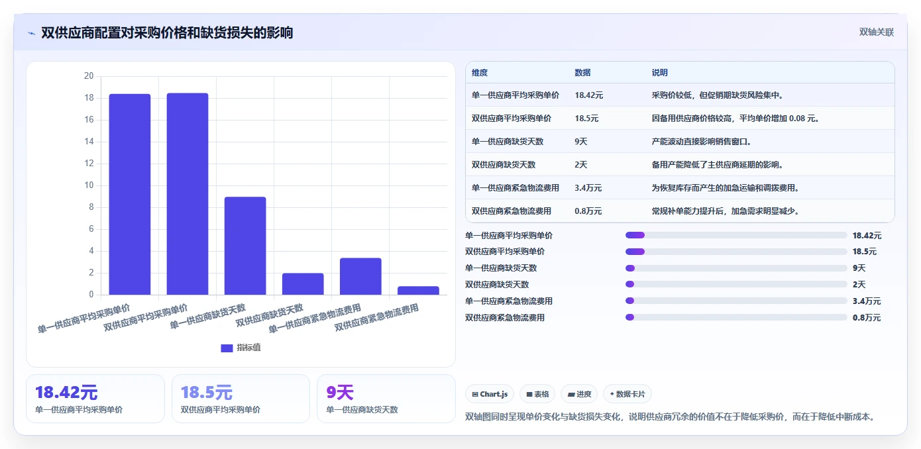921x449 pixels.
Task: Click the 维度 column header
Action: coord(480,73)
